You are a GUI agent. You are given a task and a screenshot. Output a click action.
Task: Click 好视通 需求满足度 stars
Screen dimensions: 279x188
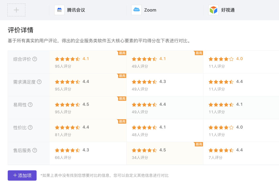[x=221, y=82]
